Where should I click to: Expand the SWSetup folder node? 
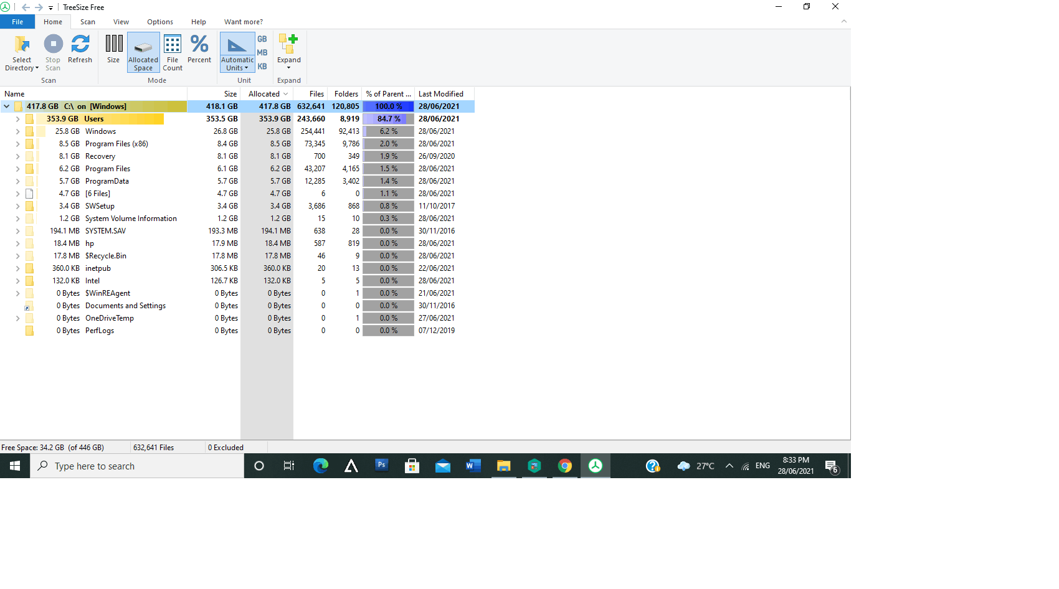pyautogui.click(x=17, y=206)
